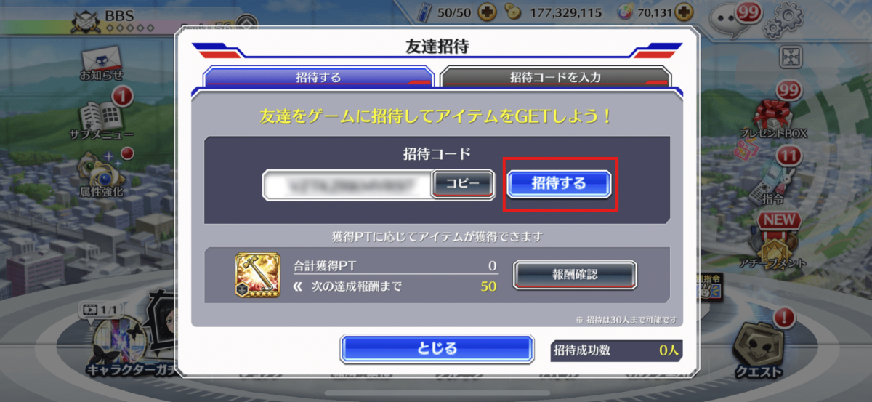Select the 招待する tab
This screenshot has width=872, height=402.
coord(318,76)
